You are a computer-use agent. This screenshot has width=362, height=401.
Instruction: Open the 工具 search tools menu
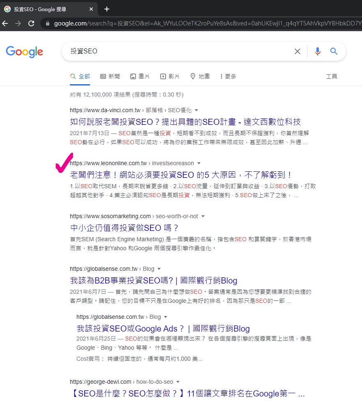(x=332, y=76)
